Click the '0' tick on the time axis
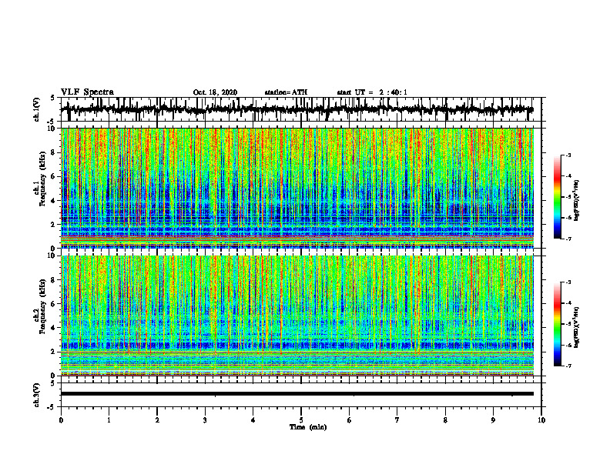This screenshot has width=610, height=471. pos(61,420)
